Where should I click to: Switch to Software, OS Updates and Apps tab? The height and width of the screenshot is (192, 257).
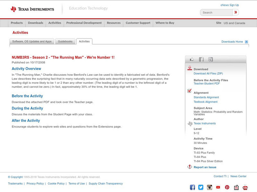pos(32,41)
